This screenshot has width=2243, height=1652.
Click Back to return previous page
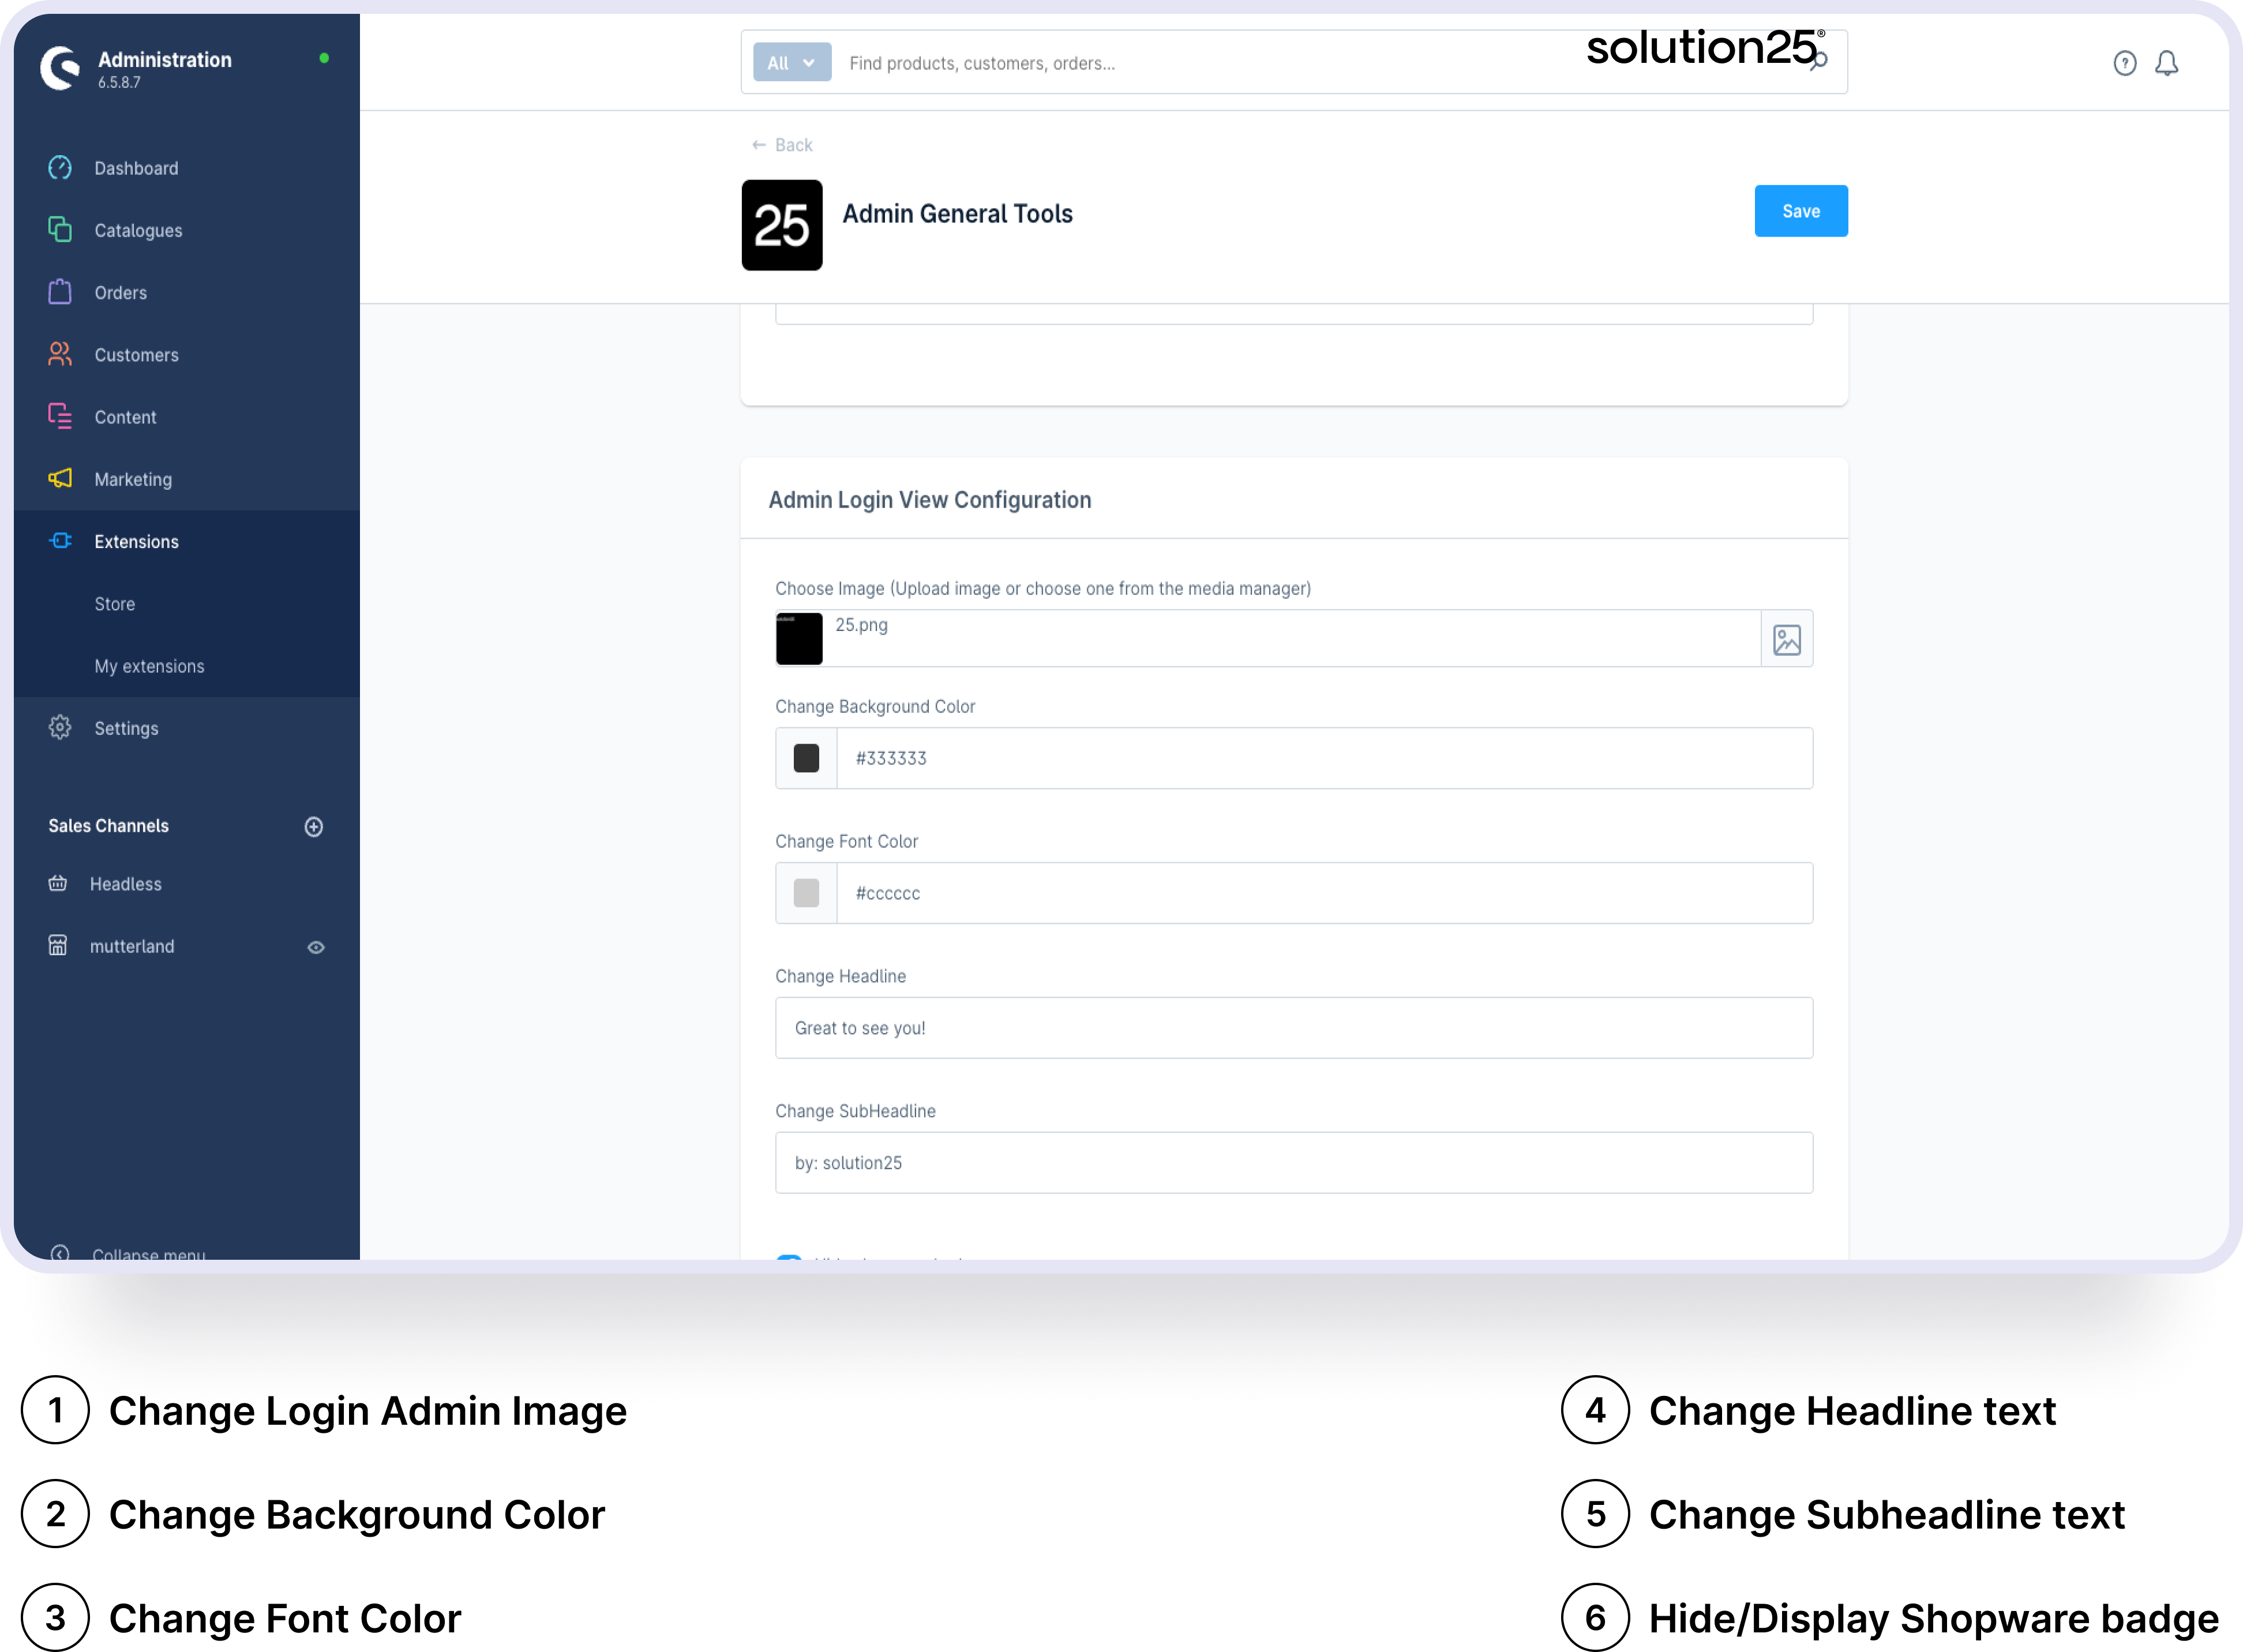pyautogui.click(x=782, y=144)
